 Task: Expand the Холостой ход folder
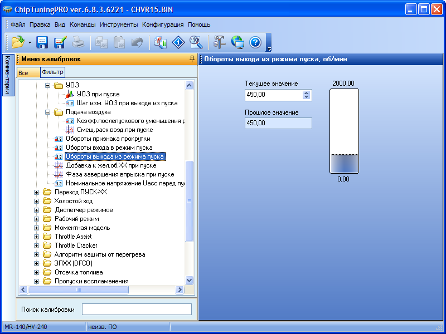[x=37, y=201]
